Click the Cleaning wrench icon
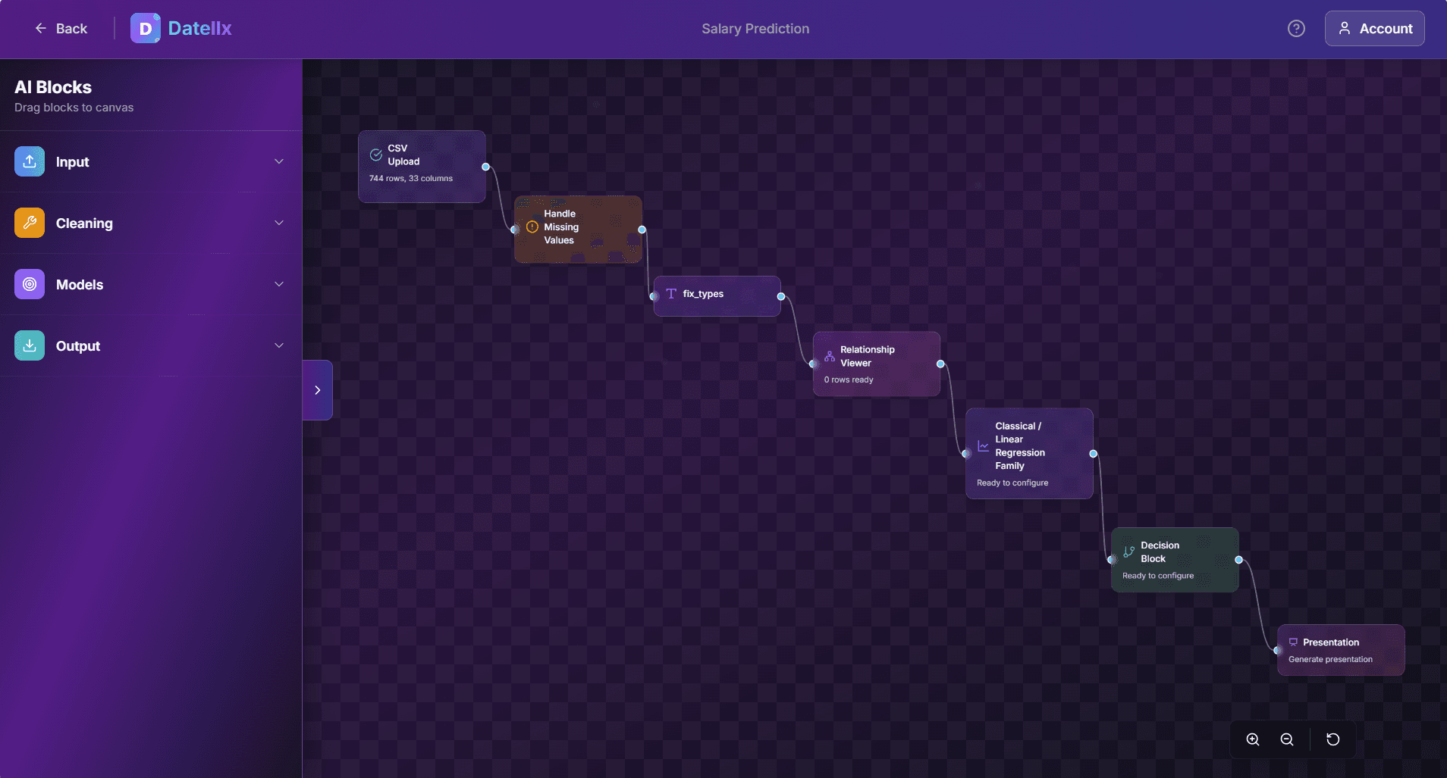Viewport: 1447px width, 778px height. (x=29, y=223)
